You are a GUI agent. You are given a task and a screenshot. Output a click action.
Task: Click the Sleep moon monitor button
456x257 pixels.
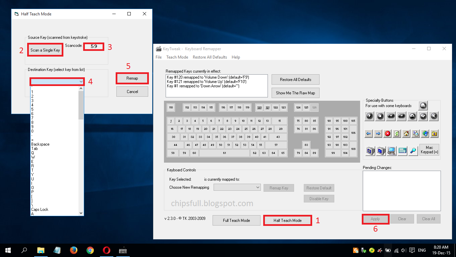click(x=370, y=151)
